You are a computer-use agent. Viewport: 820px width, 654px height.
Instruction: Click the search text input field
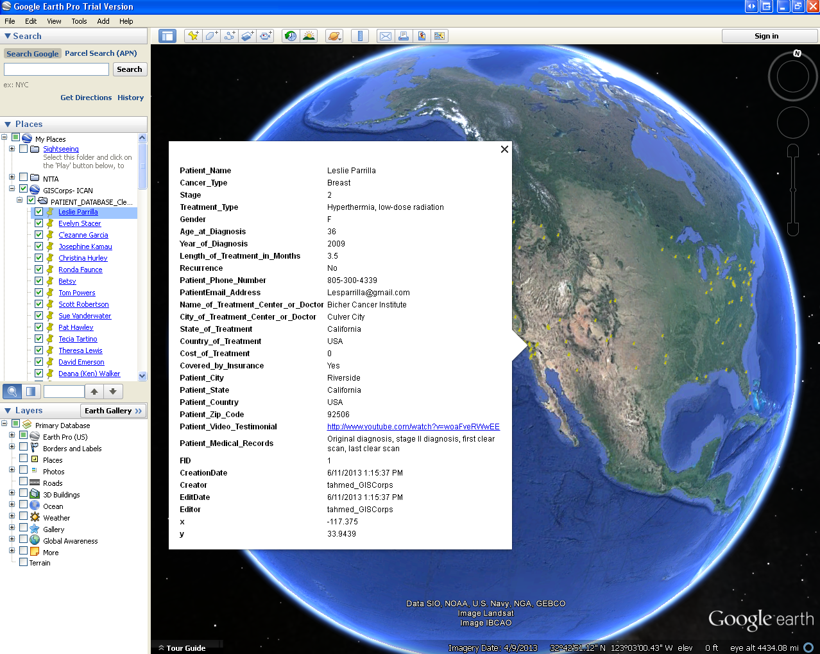(56, 69)
